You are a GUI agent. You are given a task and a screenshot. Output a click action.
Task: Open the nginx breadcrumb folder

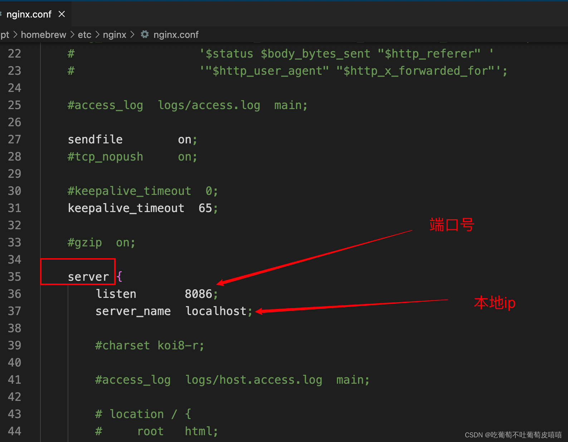tap(114, 35)
